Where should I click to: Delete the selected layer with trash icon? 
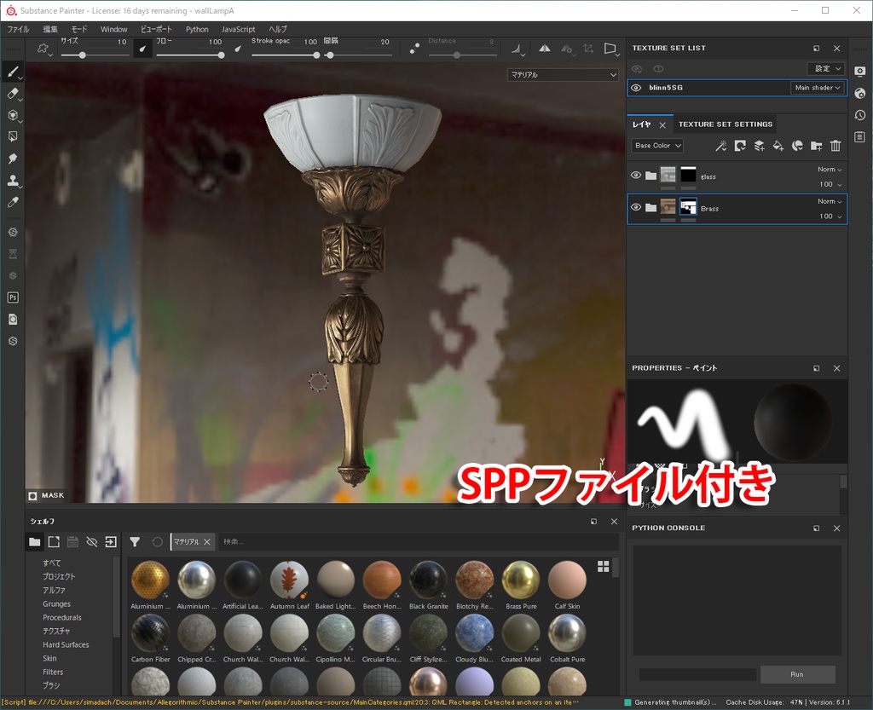[835, 146]
